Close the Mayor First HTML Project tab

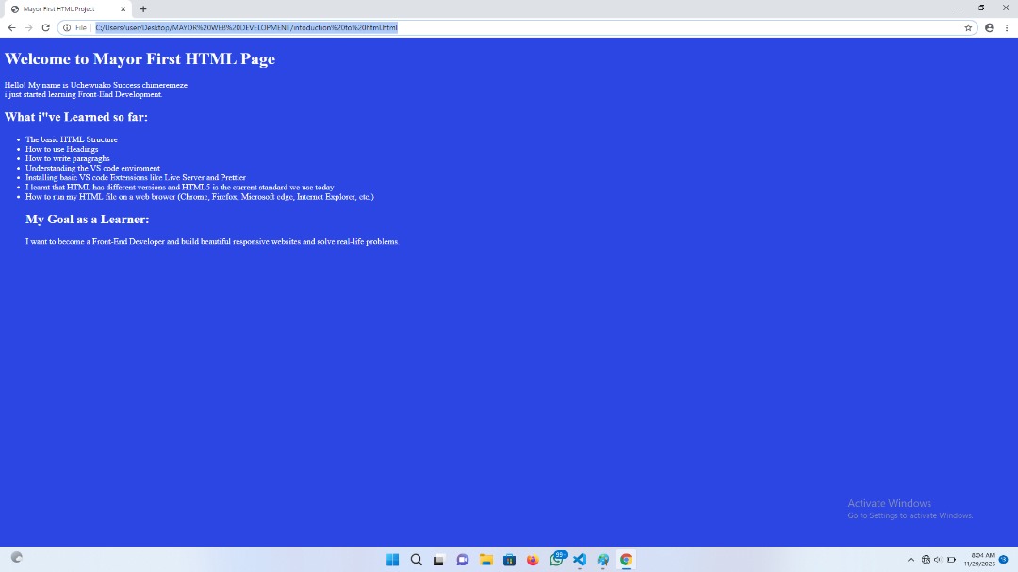123,9
